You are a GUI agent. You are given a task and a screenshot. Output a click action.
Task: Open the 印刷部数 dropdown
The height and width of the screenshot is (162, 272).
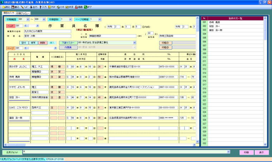tap(70, 19)
